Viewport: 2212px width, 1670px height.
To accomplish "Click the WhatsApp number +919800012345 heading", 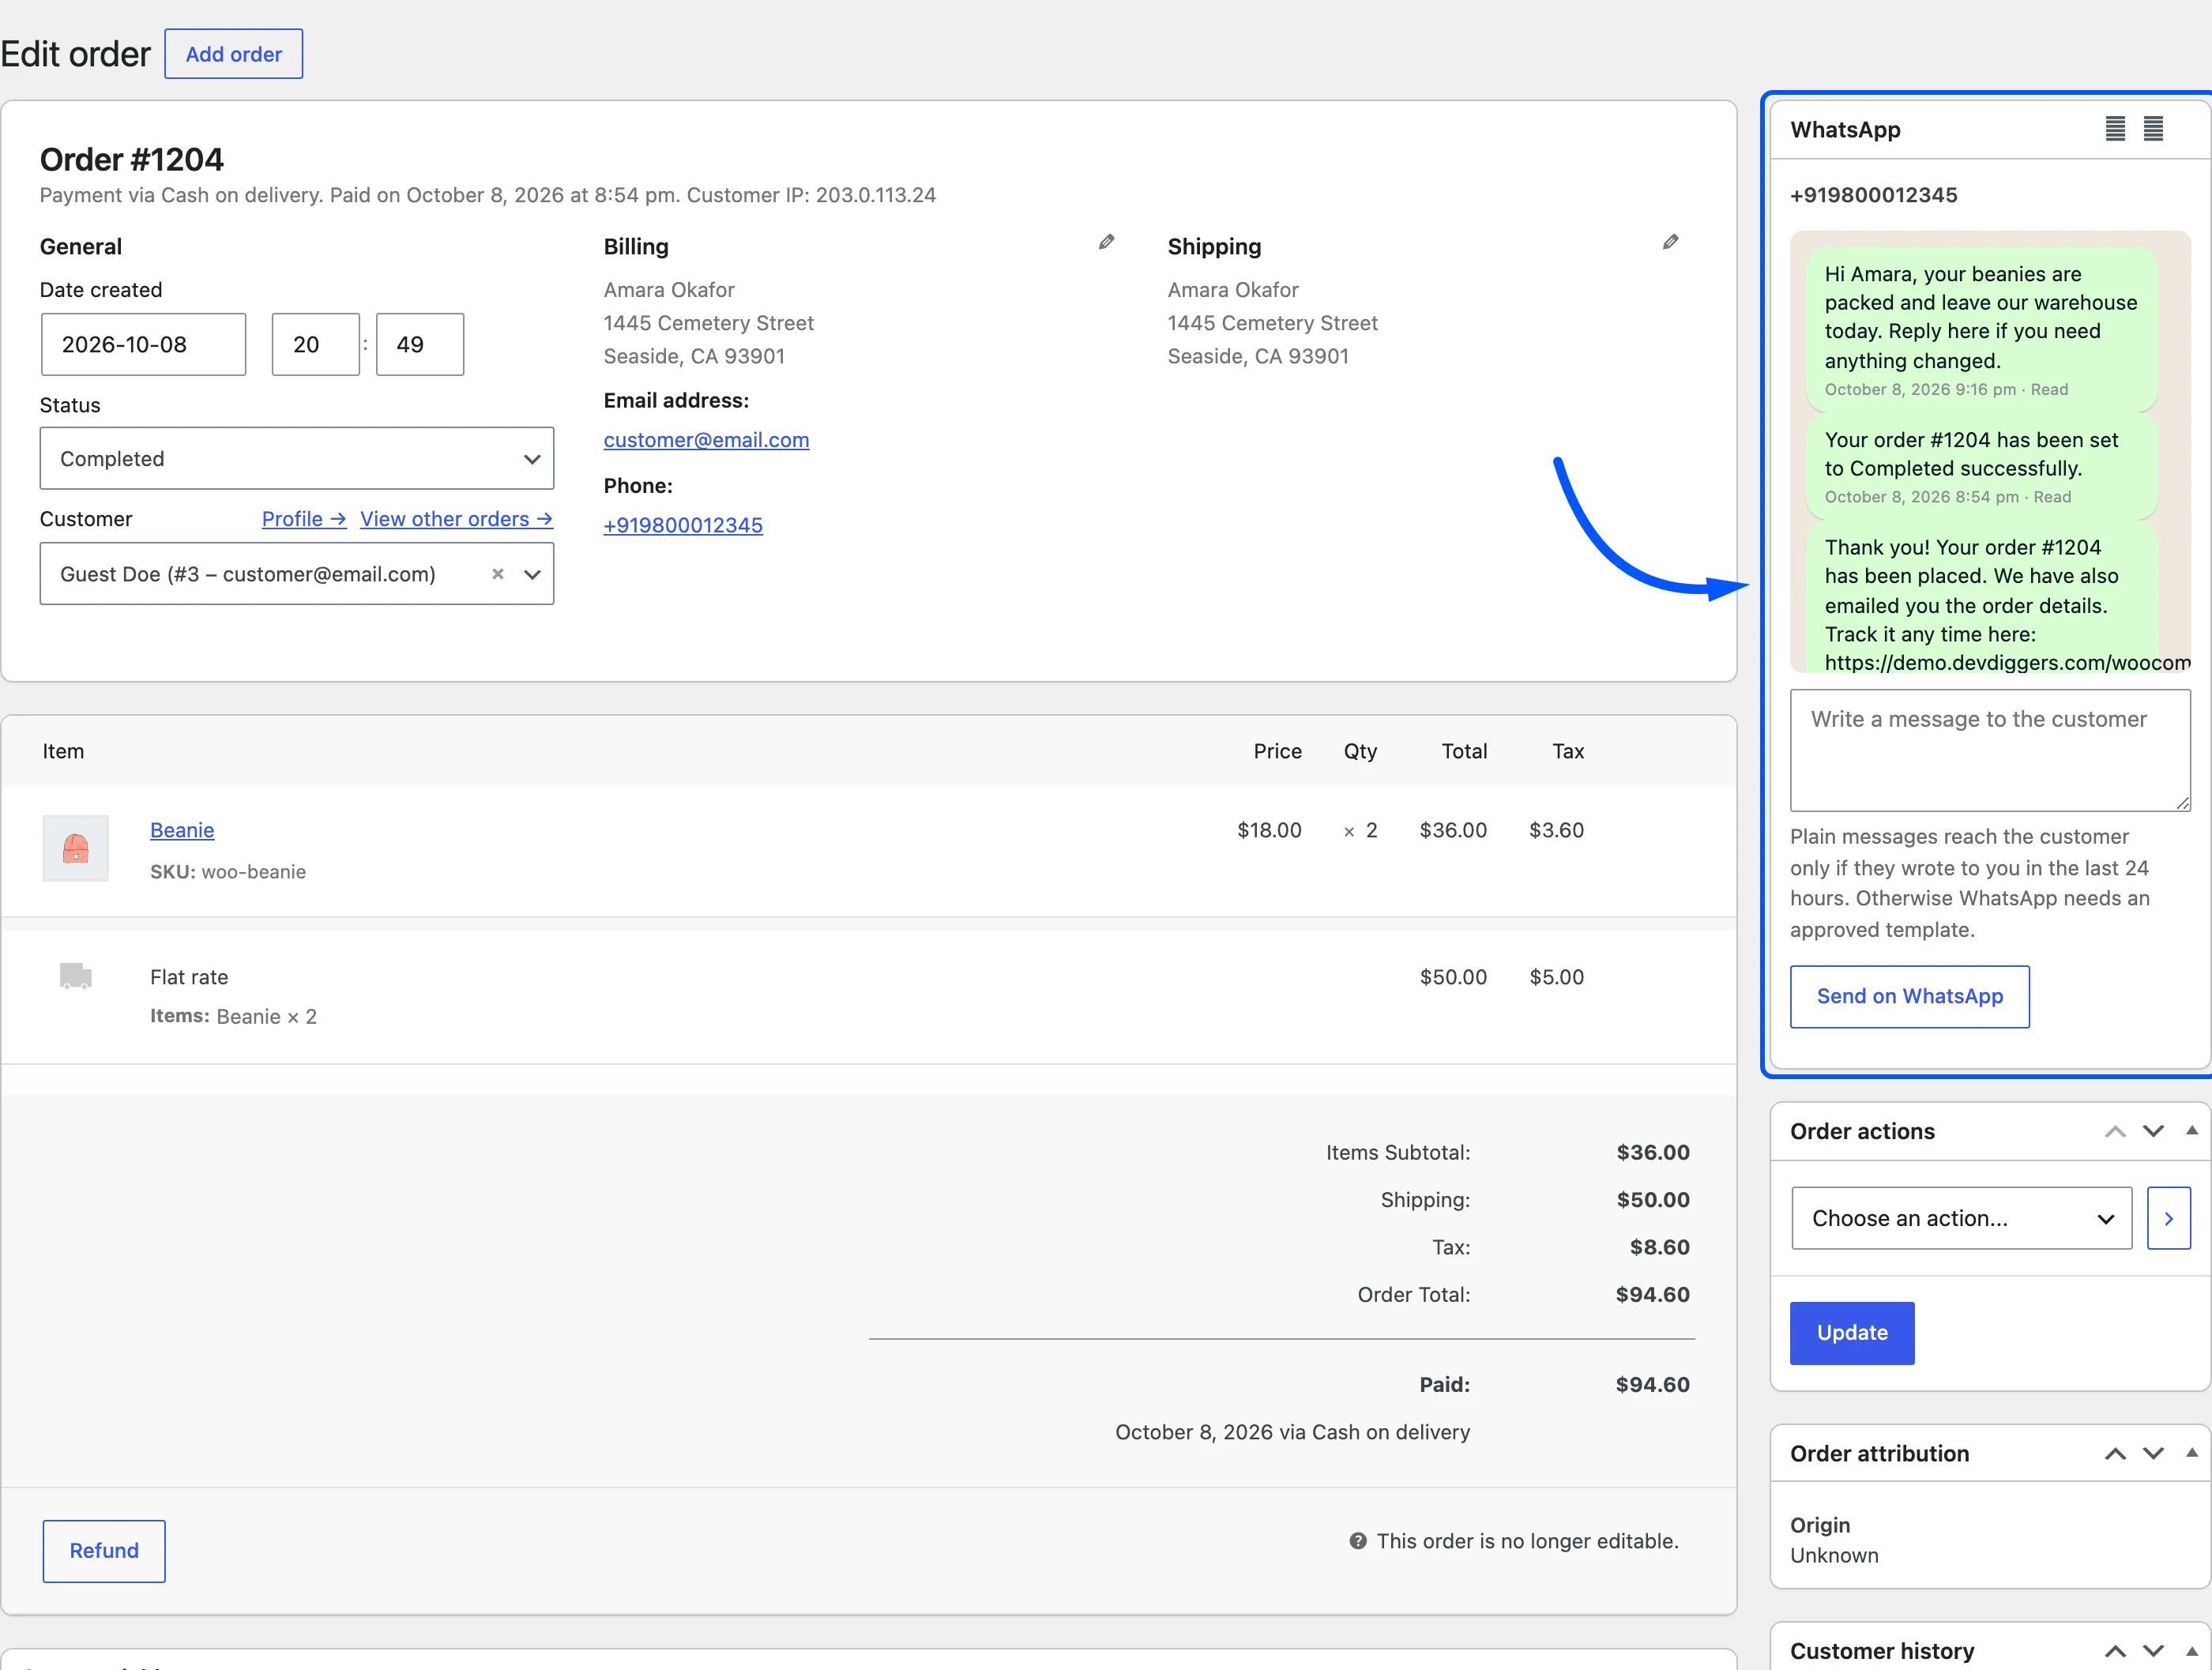I will [x=1873, y=195].
